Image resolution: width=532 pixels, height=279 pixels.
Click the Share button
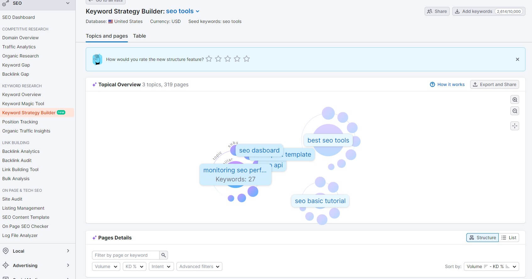pyautogui.click(x=437, y=11)
